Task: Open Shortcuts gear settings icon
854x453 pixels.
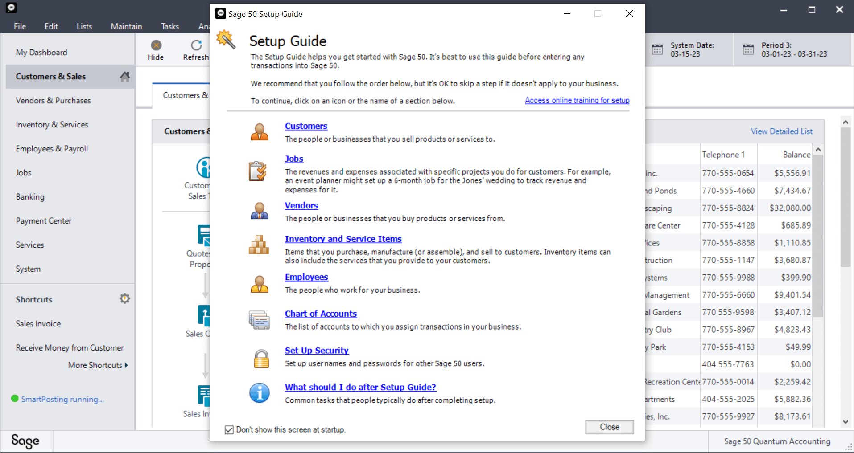Action: pyautogui.click(x=125, y=298)
